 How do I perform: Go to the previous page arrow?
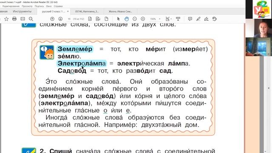click(52, 19)
